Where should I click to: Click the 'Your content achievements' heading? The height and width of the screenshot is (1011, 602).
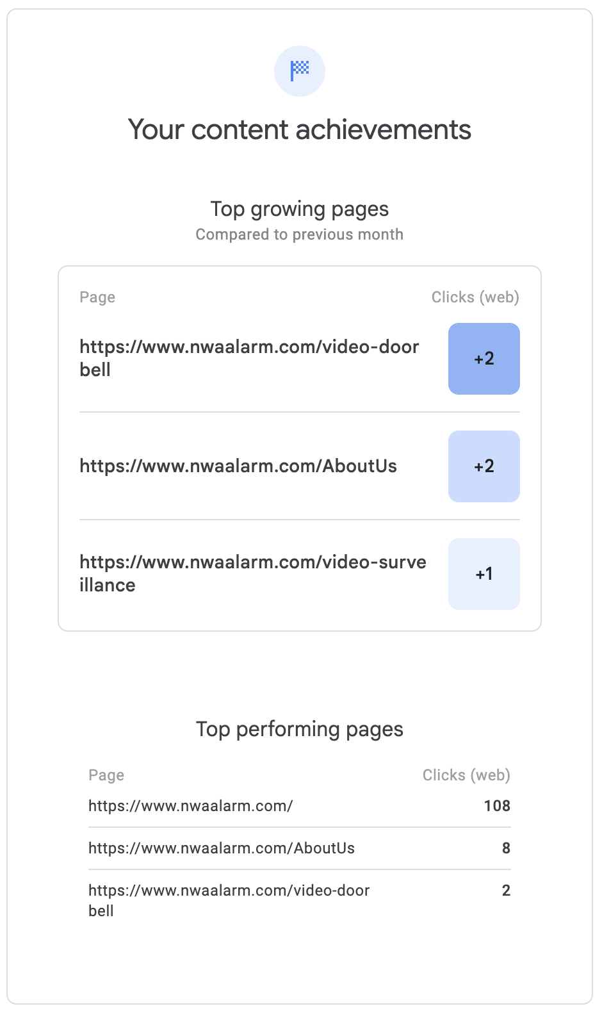pos(300,129)
